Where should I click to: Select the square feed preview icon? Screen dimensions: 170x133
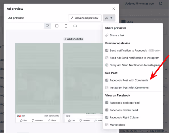click(57, 26)
